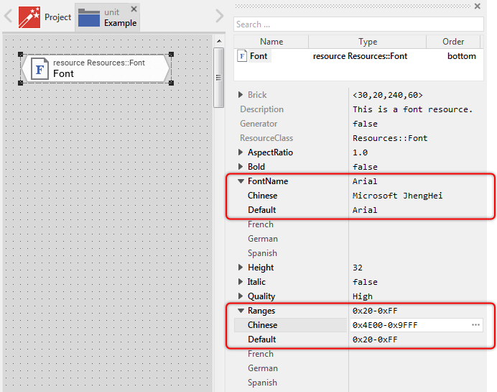Click the Search input field

pos(358,24)
